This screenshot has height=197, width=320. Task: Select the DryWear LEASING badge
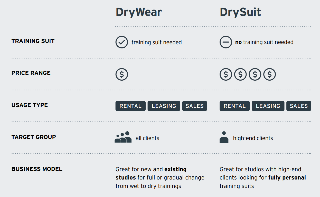[x=164, y=106]
